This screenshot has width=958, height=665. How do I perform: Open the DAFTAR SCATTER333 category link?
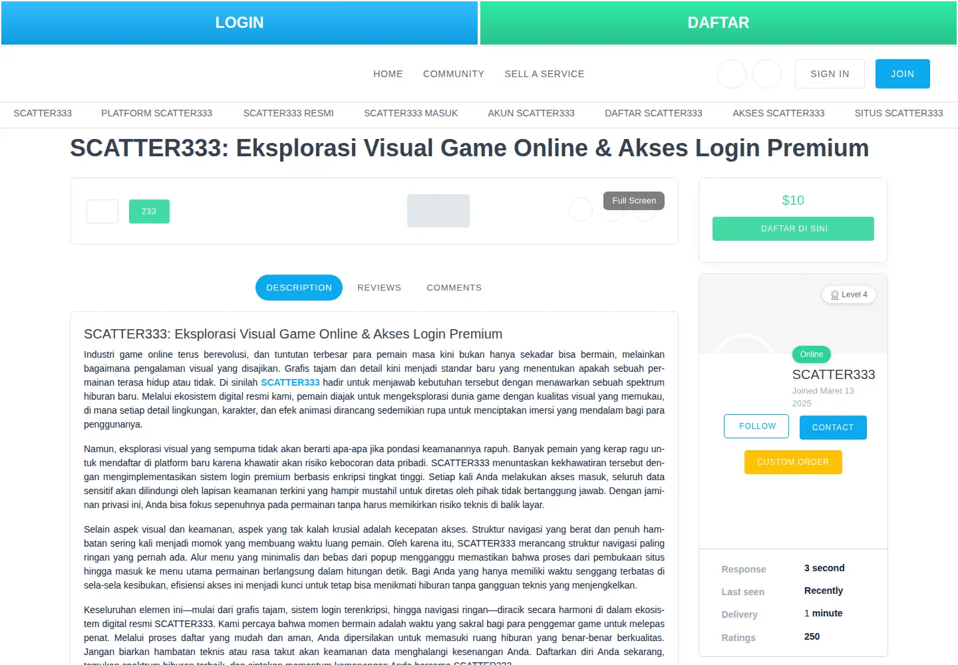(653, 113)
